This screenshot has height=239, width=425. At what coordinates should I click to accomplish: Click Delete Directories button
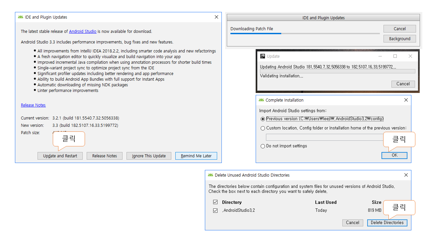coord(387,223)
